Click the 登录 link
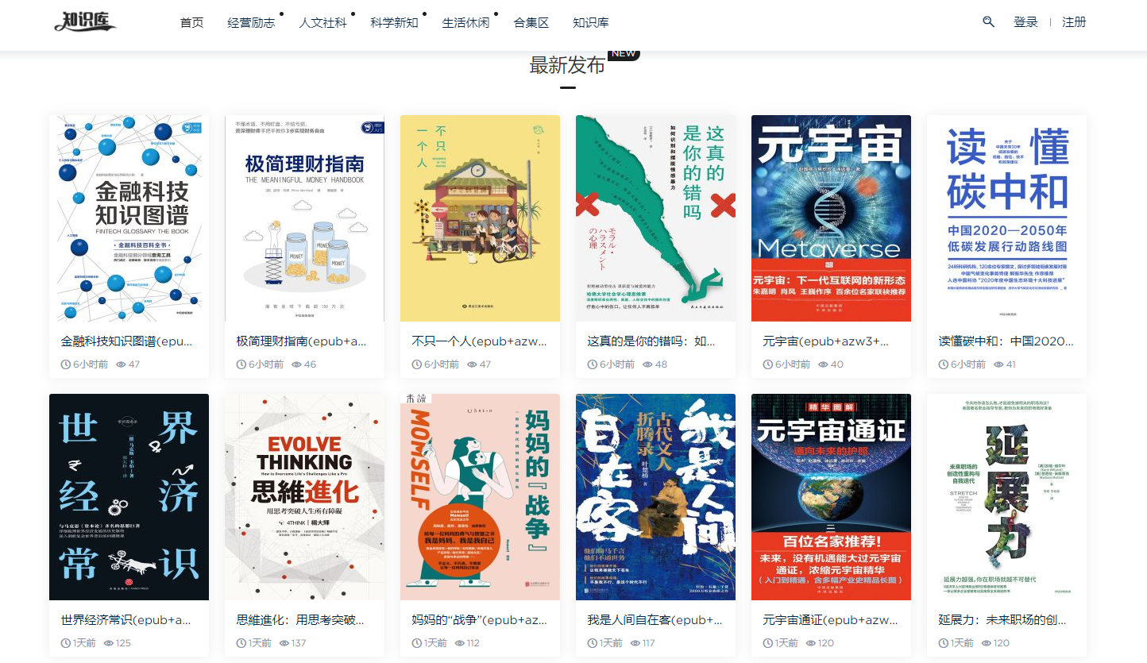Image resolution: width=1147 pixels, height=663 pixels. [1025, 22]
